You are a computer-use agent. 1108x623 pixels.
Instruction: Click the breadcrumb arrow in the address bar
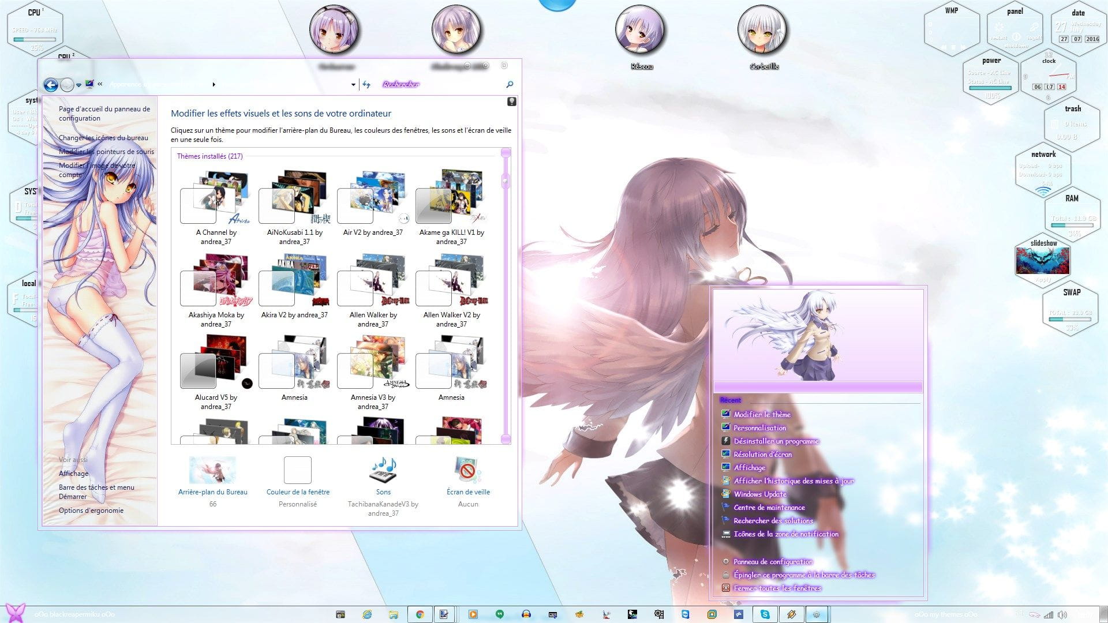(x=214, y=85)
